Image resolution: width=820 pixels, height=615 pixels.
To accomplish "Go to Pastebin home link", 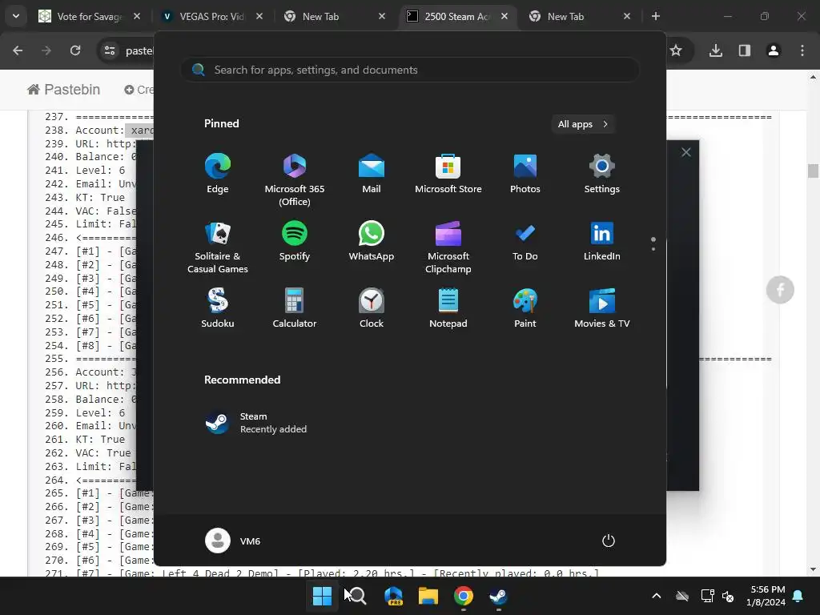I will [x=64, y=90].
